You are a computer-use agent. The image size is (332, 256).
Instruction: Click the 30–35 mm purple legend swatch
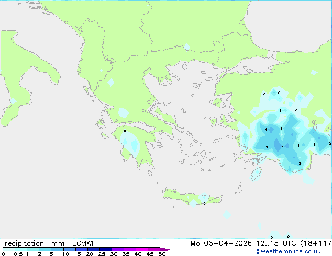tap(117, 249)
